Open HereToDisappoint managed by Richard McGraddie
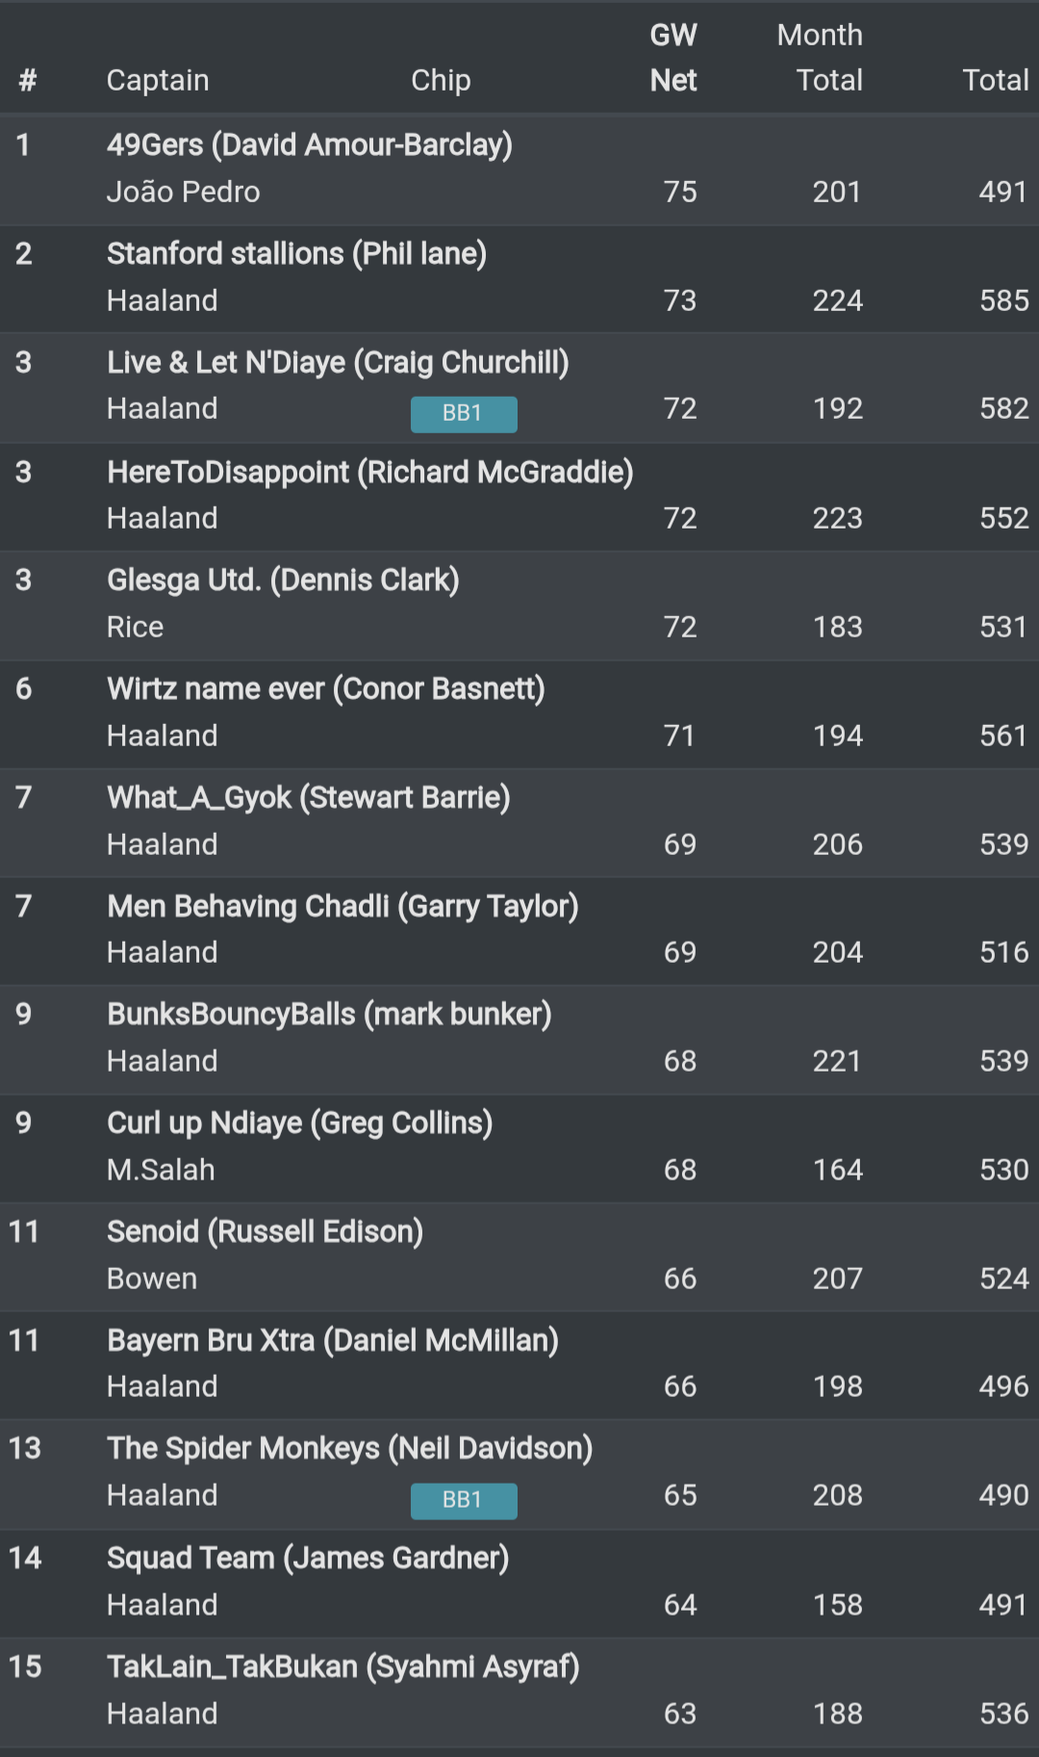1039x1757 pixels. tap(369, 472)
